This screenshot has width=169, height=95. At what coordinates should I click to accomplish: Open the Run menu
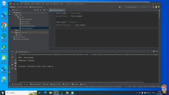43,4
